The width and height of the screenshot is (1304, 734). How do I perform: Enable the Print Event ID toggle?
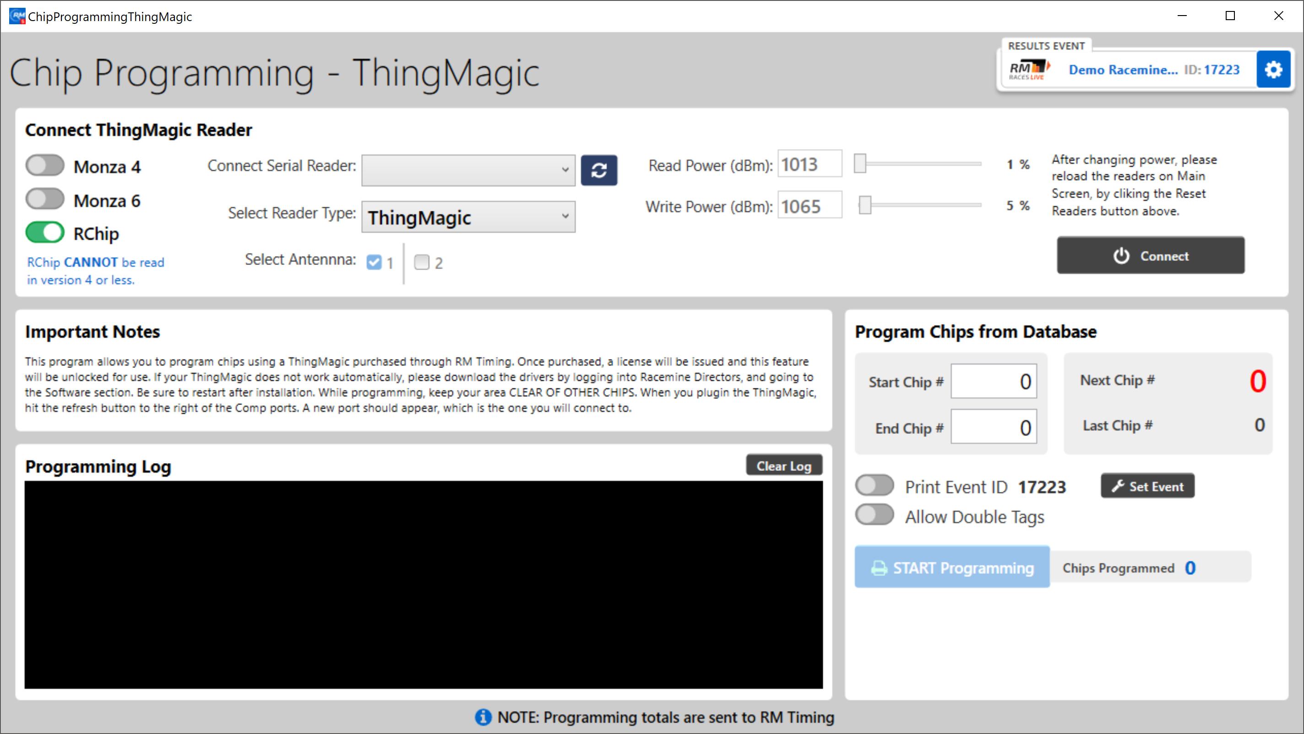pos(874,486)
